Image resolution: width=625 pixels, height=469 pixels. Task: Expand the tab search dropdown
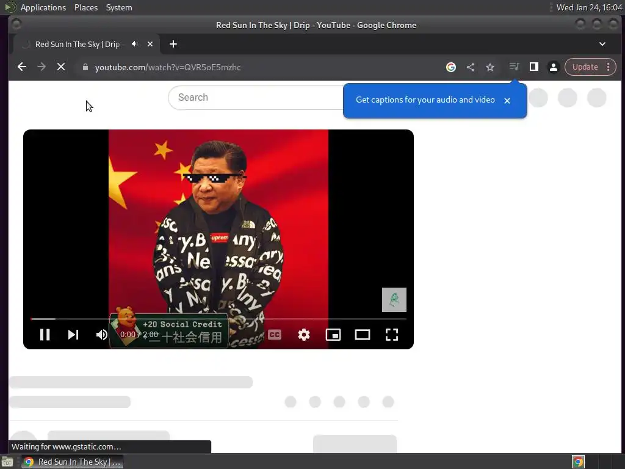pos(602,44)
